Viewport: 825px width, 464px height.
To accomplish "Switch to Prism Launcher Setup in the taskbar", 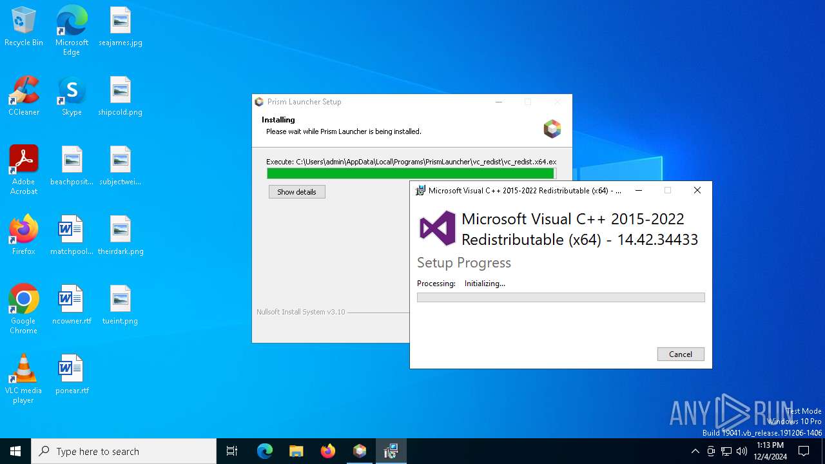I will pyautogui.click(x=360, y=451).
